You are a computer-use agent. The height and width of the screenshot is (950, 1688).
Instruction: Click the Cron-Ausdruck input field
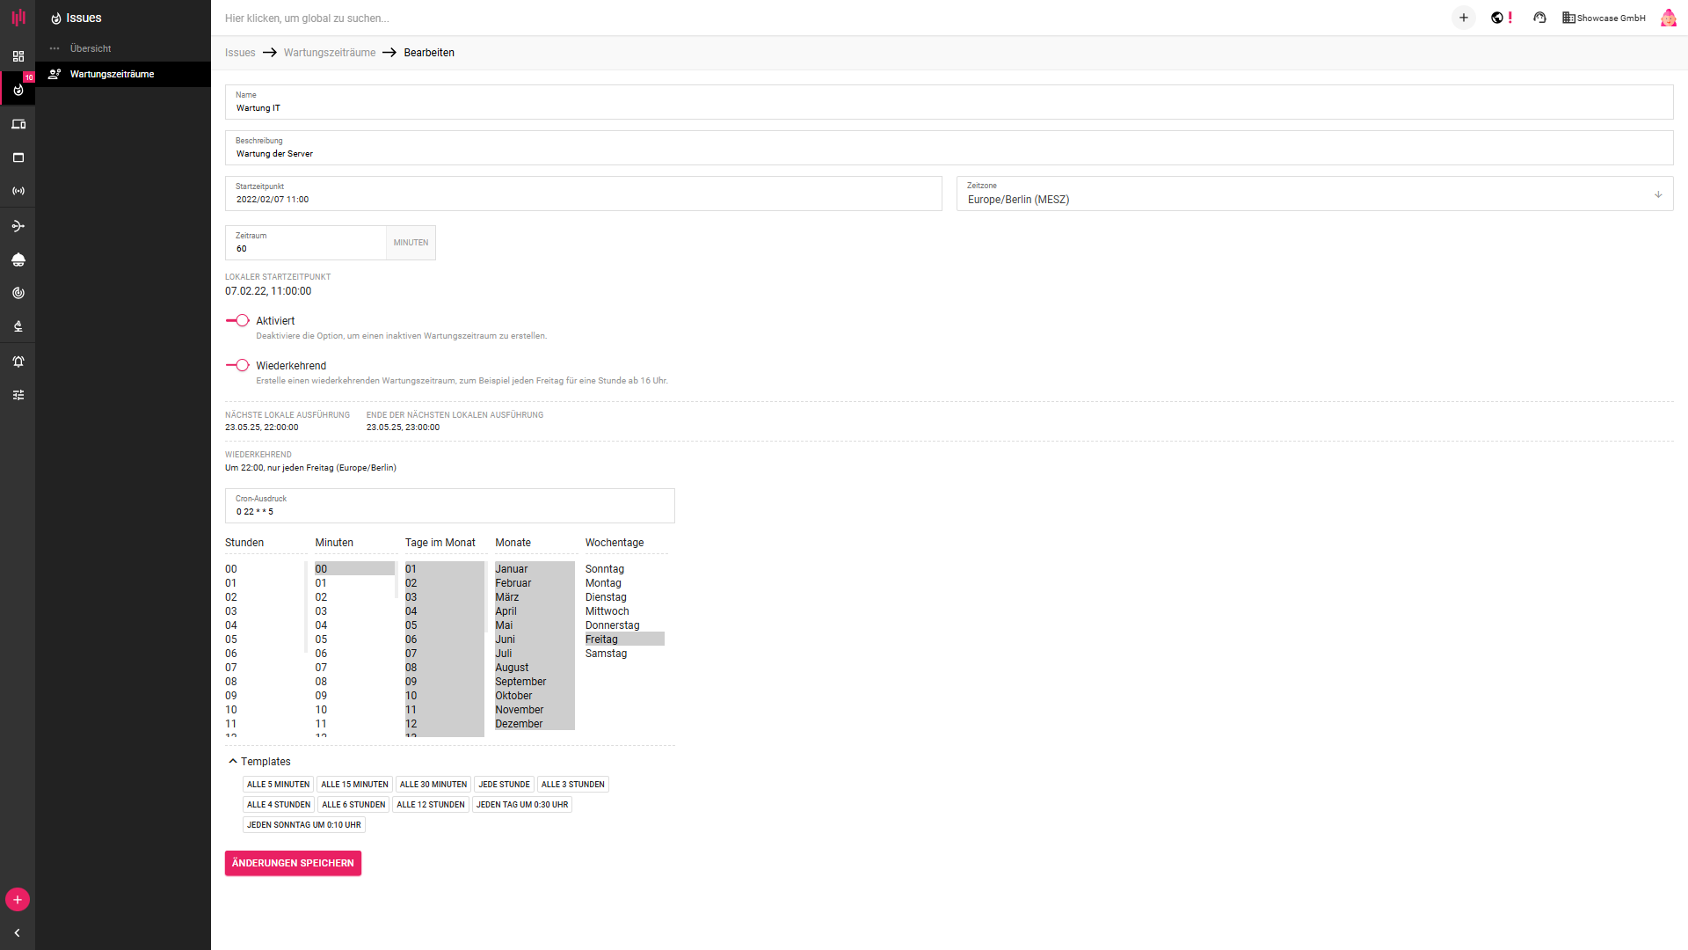tap(449, 511)
